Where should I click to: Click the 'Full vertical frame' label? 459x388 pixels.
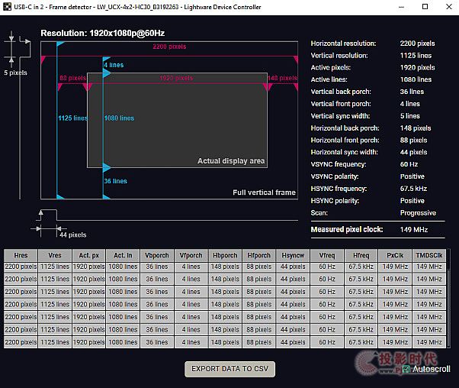tap(264, 192)
